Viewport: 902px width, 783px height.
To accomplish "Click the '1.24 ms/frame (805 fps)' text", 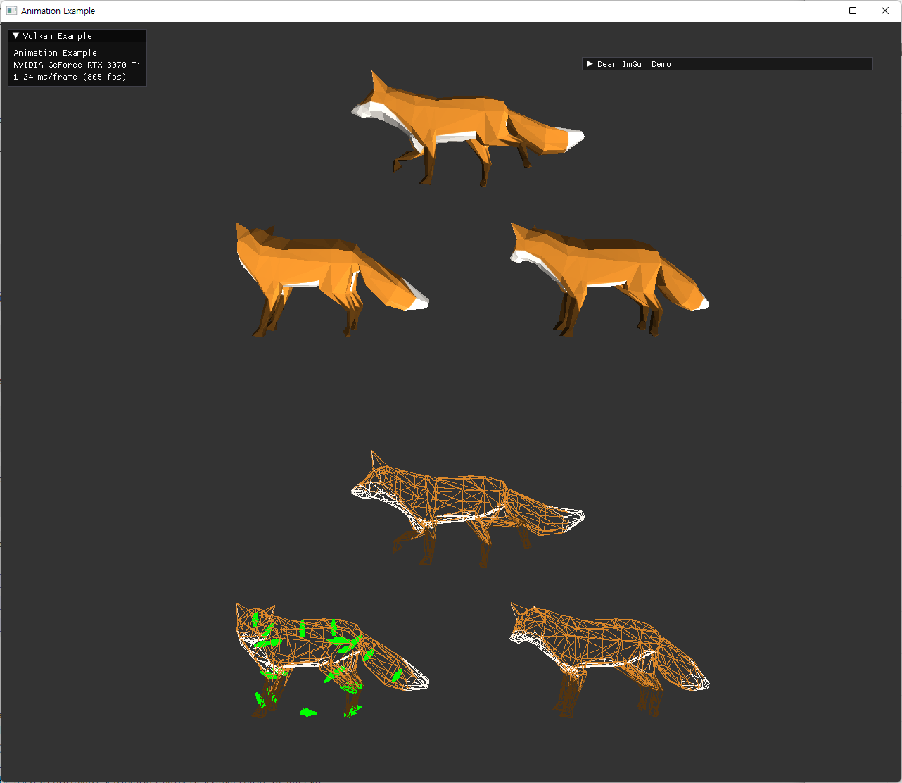I will point(70,77).
